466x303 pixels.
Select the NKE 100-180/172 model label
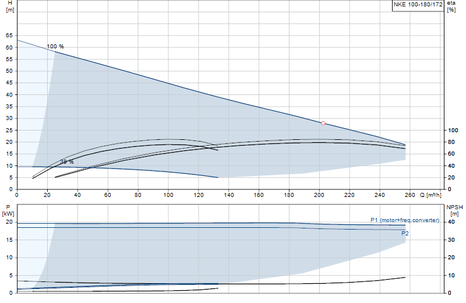tap(418, 5)
